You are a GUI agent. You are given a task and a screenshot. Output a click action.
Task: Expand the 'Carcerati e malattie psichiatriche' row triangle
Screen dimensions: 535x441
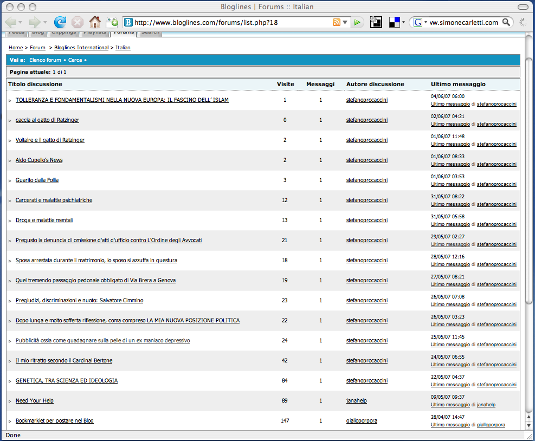tap(10, 201)
